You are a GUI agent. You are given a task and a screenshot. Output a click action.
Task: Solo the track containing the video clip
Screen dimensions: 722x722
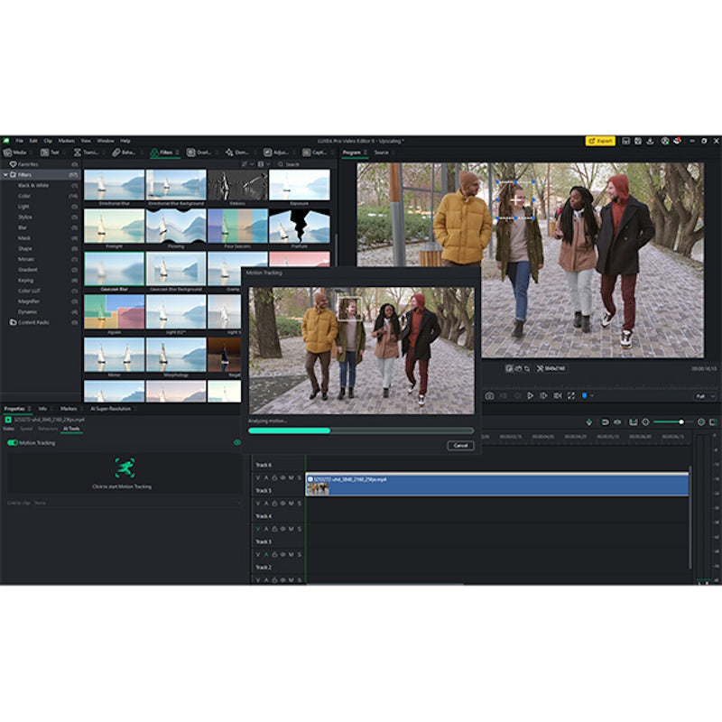coord(300,478)
